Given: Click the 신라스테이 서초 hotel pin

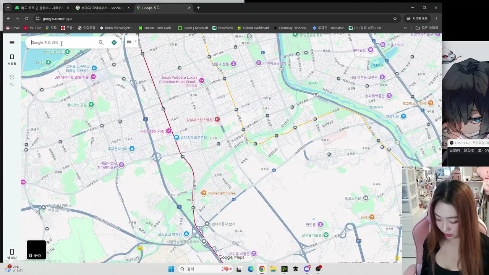Looking at the screenshot, I should (168, 131).
